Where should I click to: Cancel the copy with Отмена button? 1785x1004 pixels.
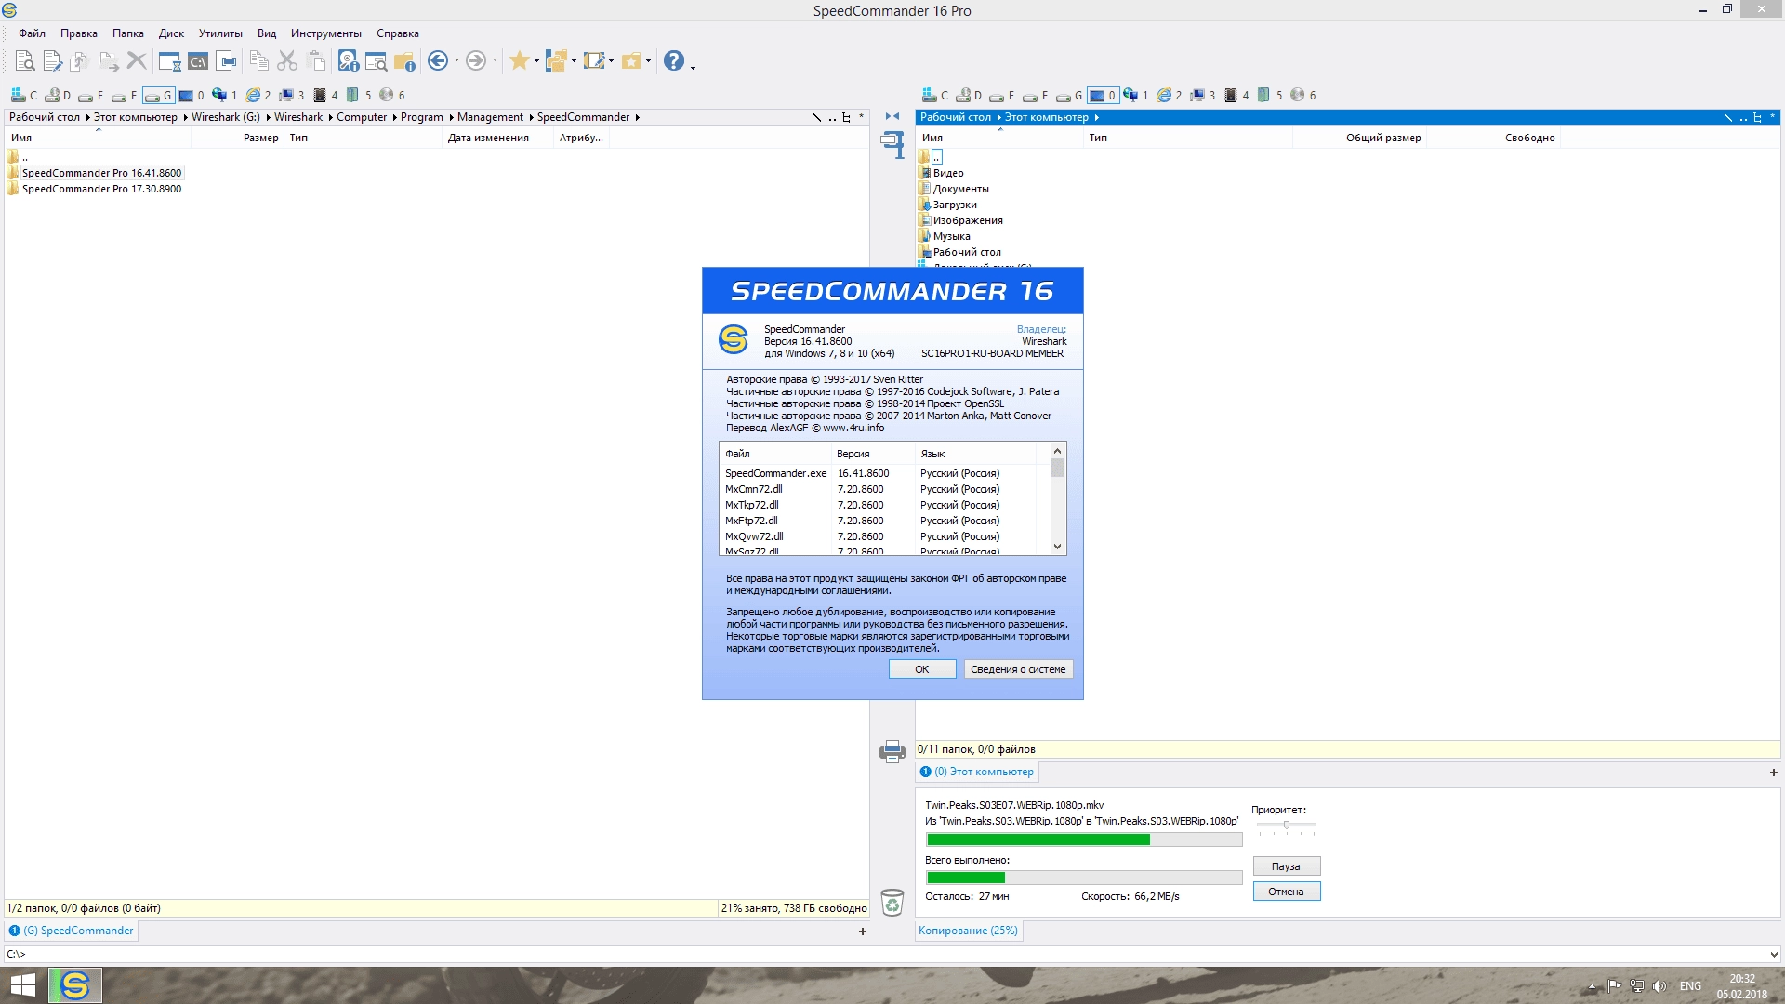pyautogui.click(x=1286, y=892)
